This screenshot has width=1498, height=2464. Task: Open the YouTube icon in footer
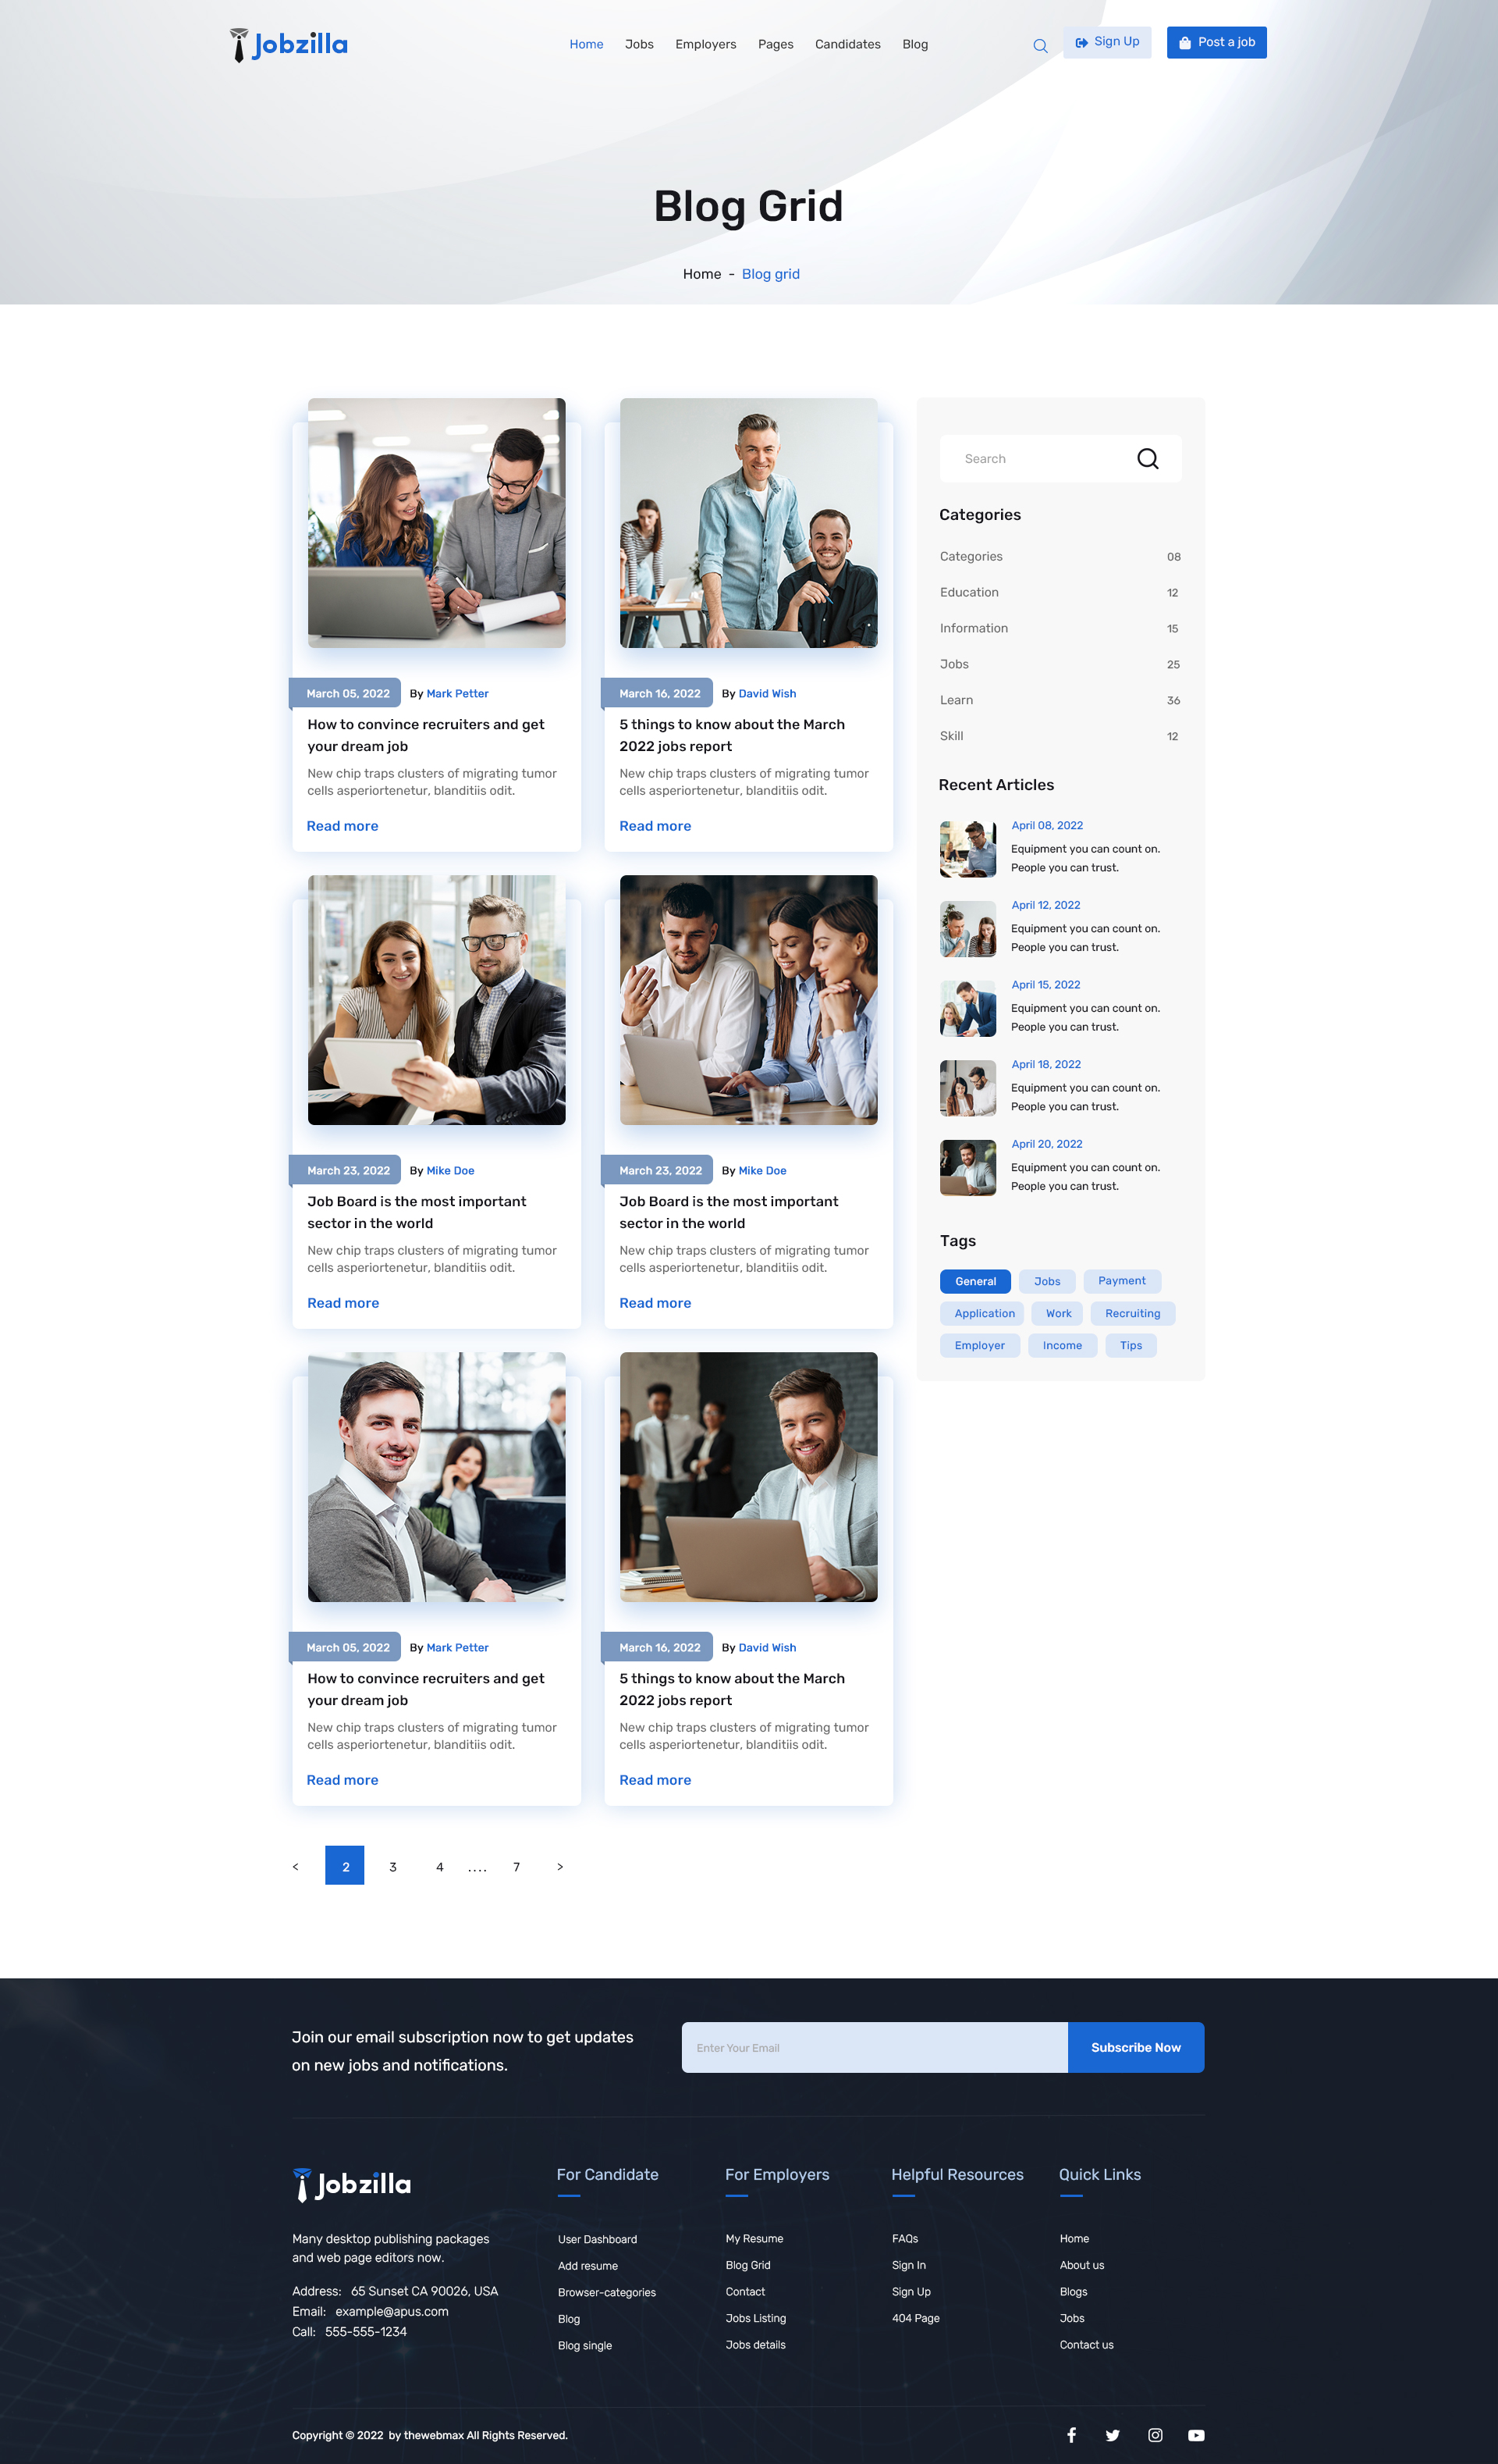[x=1195, y=2434]
